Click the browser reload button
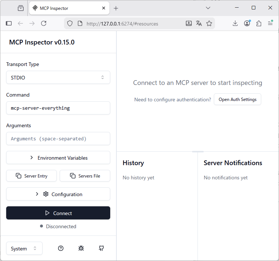 pyautogui.click(x=44, y=23)
